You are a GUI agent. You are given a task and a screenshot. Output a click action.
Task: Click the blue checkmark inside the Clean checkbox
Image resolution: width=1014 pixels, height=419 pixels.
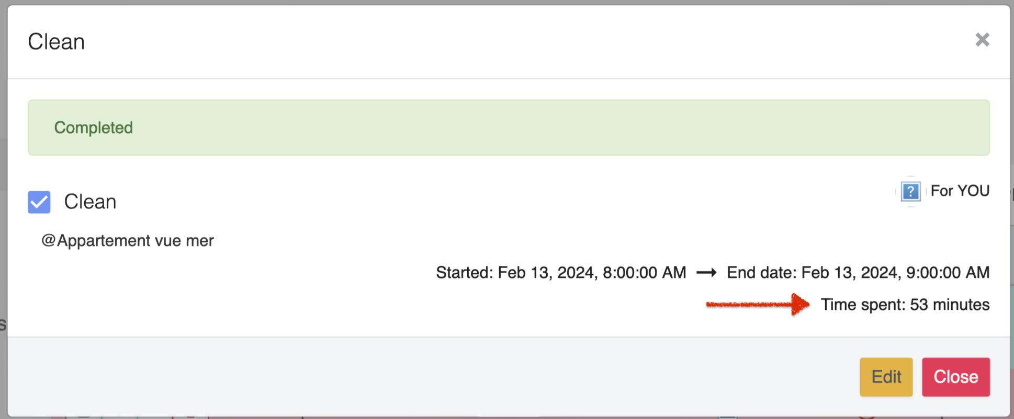39,202
